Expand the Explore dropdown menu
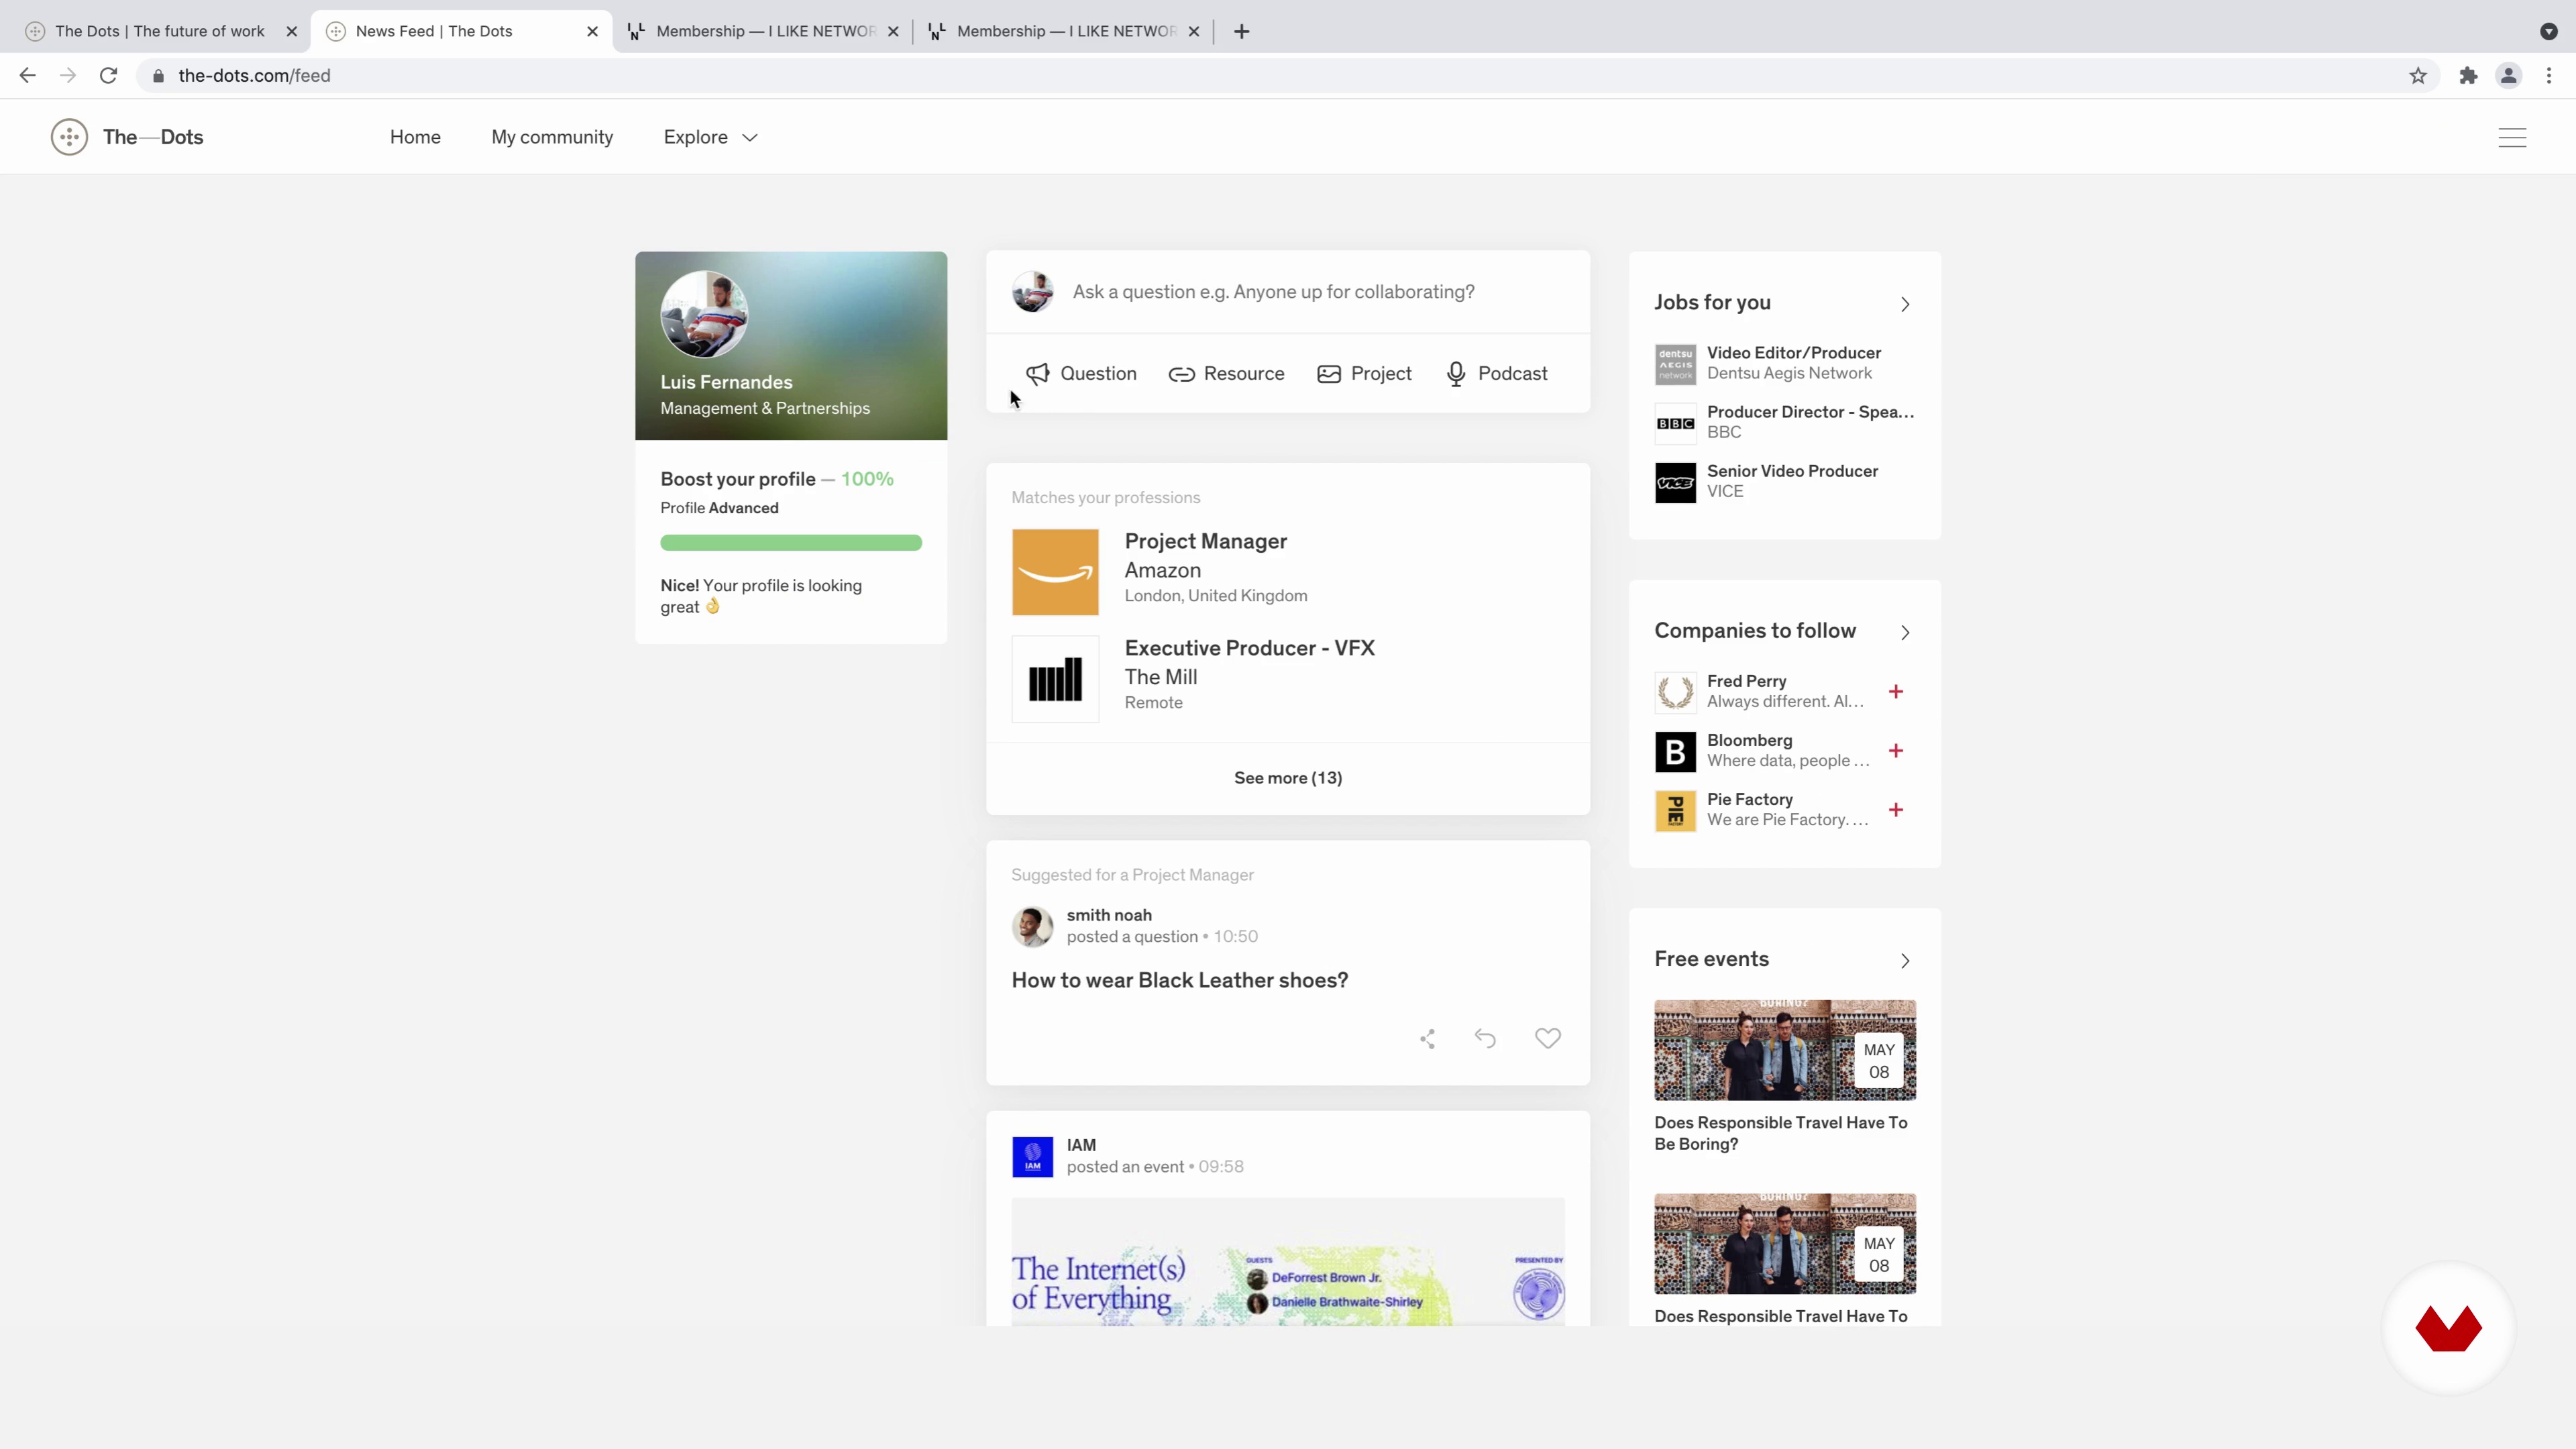The image size is (2576, 1449). [710, 137]
